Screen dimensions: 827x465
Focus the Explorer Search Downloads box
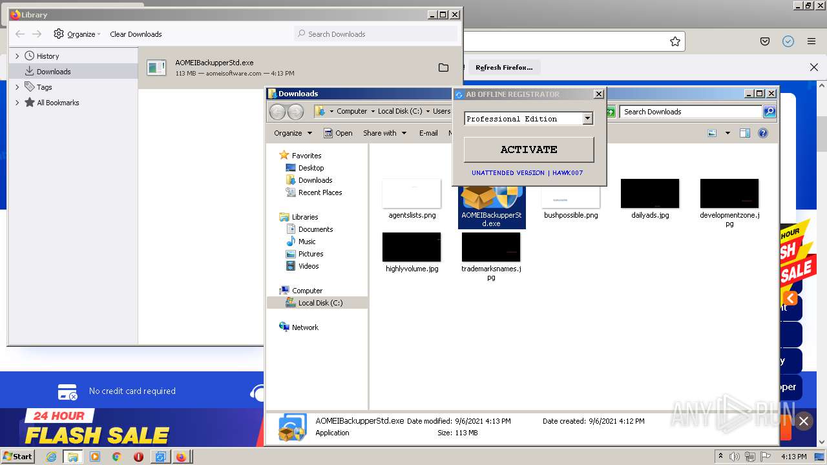tap(691, 112)
